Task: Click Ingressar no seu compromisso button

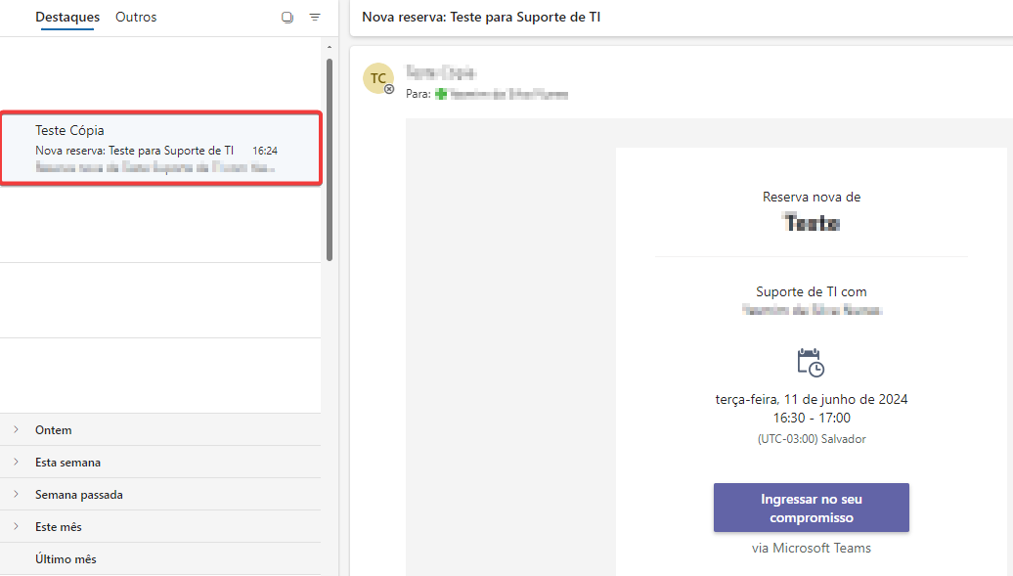Action: tap(812, 509)
